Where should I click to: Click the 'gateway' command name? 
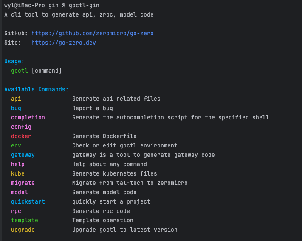pyautogui.click(x=23, y=155)
